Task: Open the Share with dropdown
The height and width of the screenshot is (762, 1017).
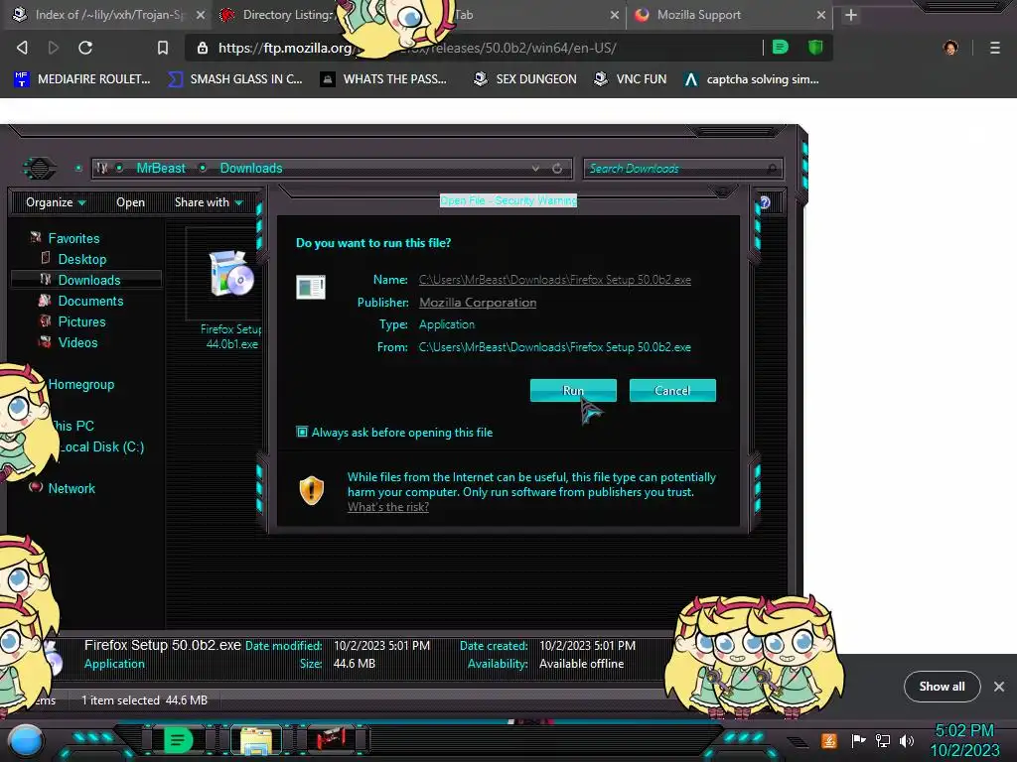Action: pos(209,202)
